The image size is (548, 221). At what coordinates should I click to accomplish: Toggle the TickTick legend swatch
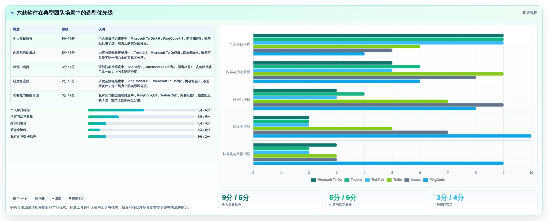[367, 180]
